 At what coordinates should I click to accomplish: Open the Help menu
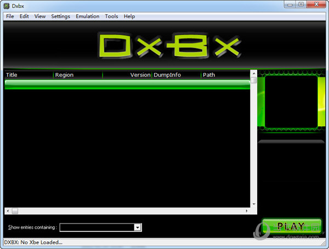coord(129,16)
